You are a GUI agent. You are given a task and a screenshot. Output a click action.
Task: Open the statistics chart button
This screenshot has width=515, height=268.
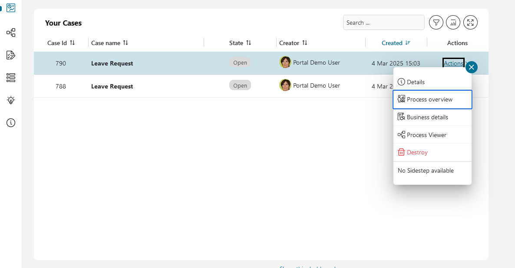pyautogui.click(x=453, y=23)
